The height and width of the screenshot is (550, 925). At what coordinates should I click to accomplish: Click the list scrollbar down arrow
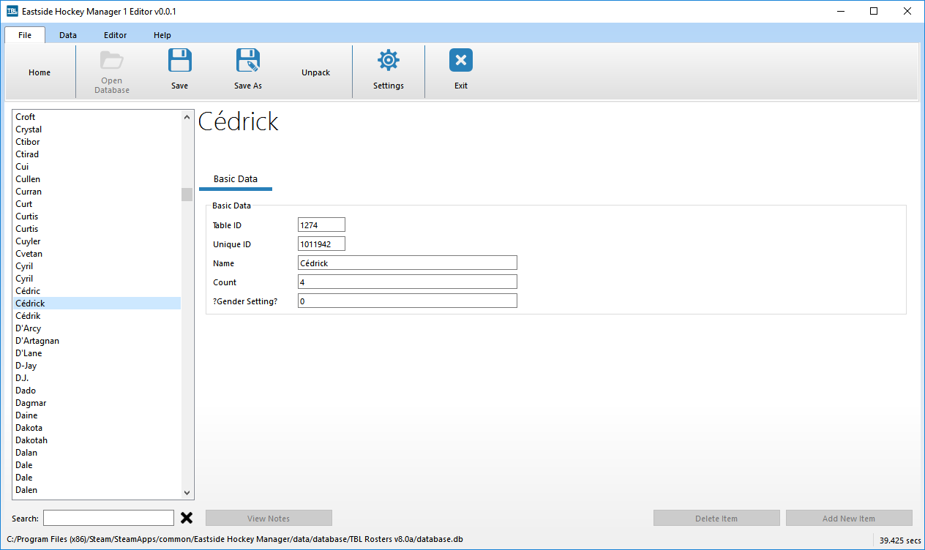187,492
